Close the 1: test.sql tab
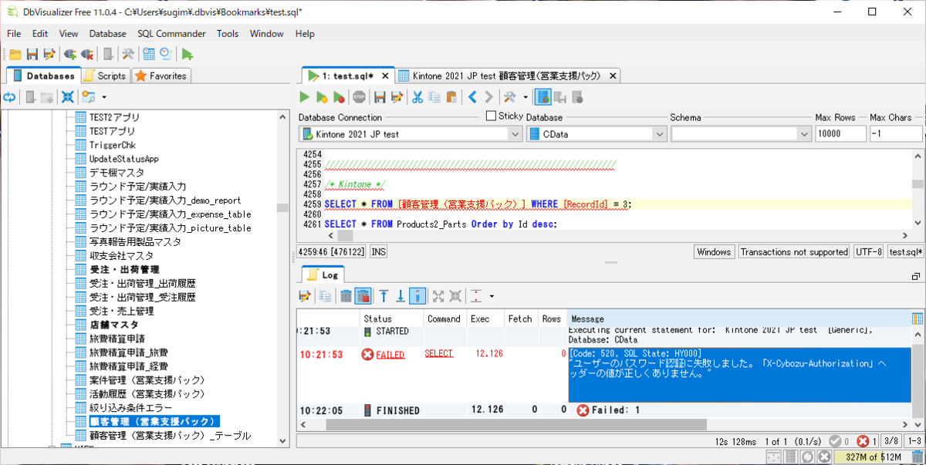 tap(384, 76)
